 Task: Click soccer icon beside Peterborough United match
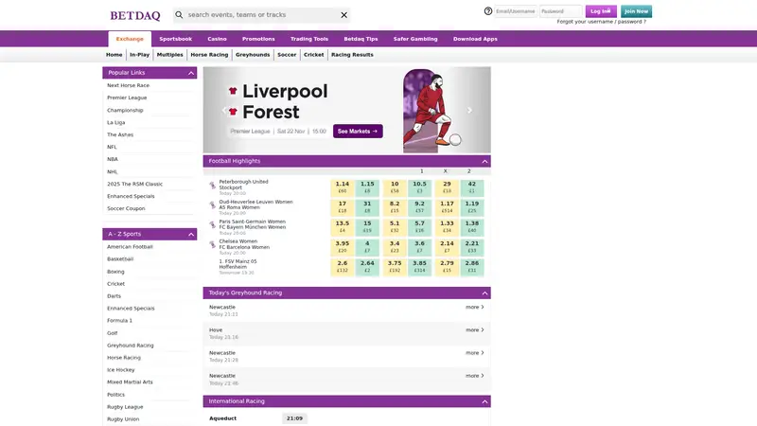click(212, 185)
